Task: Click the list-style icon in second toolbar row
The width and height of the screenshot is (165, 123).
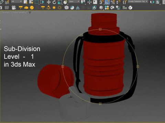Action: [x=7, y=8]
